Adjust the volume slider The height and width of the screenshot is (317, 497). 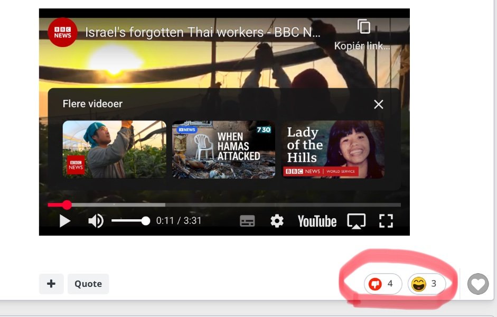click(130, 221)
